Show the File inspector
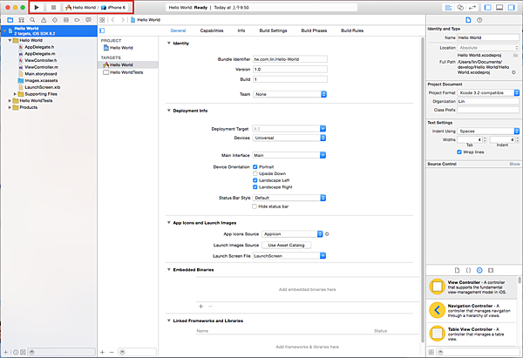523x358 pixels. (468, 20)
